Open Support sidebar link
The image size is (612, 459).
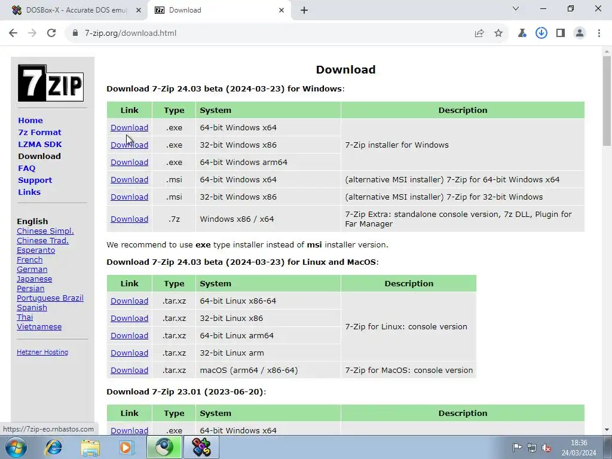click(x=35, y=180)
